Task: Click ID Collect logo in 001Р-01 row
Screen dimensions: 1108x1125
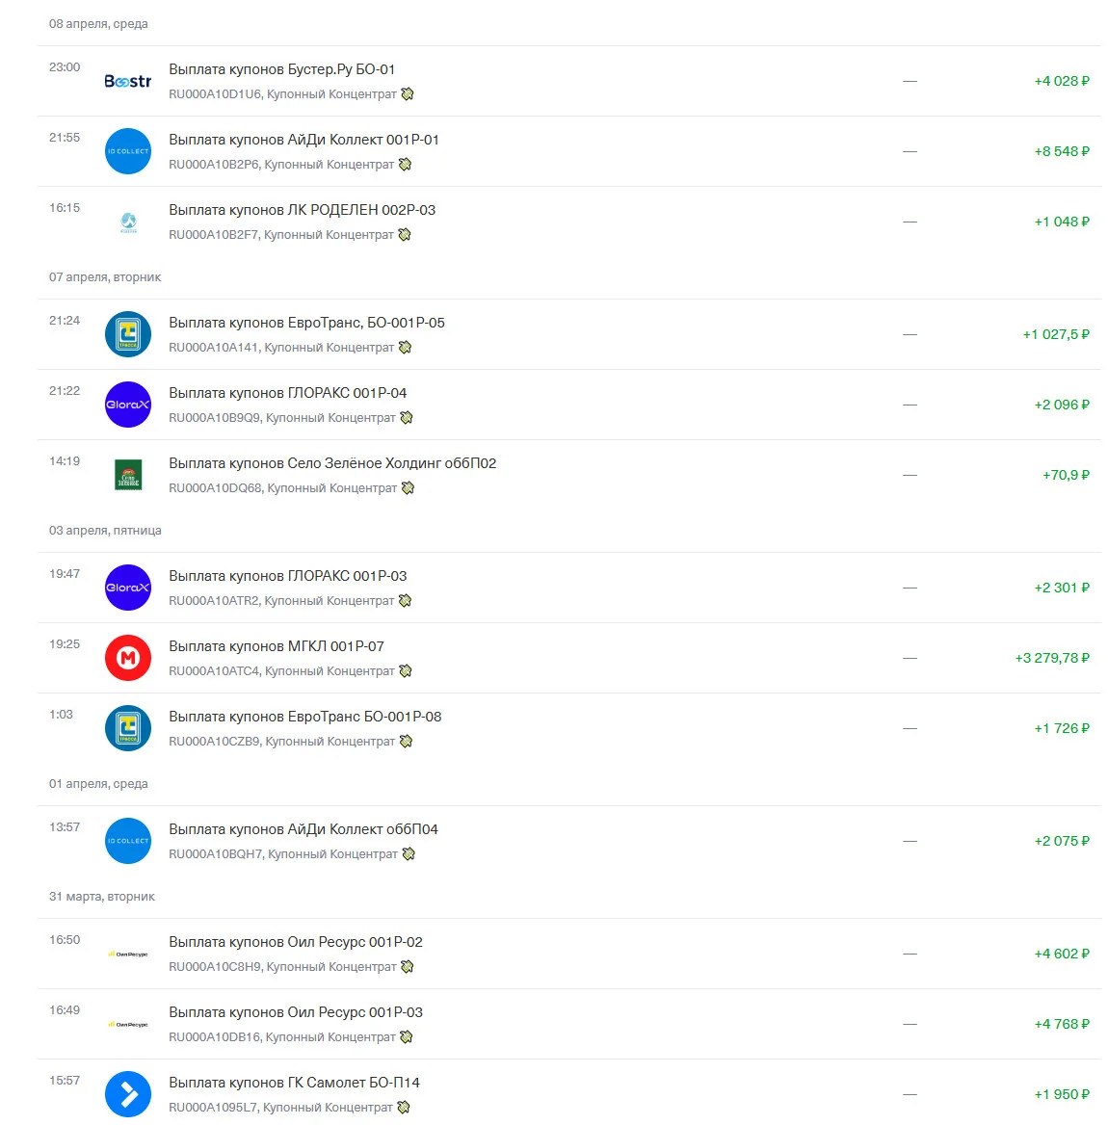Action: click(x=128, y=151)
